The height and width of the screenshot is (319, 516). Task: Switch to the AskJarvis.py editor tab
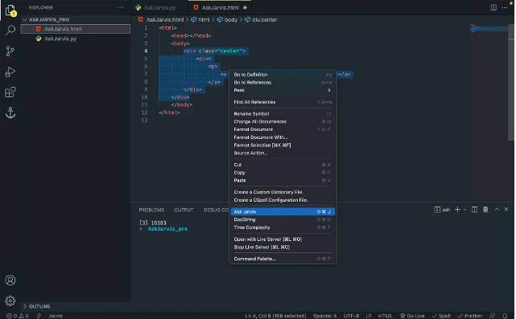click(160, 7)
